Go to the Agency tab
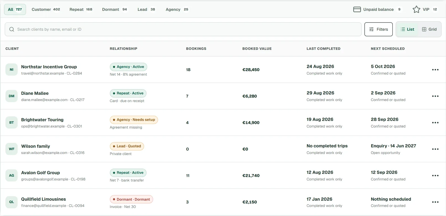The image size is (446, 216). pos(177,9)
